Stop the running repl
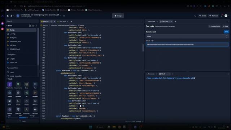231x130 pixels. point(118,16)
